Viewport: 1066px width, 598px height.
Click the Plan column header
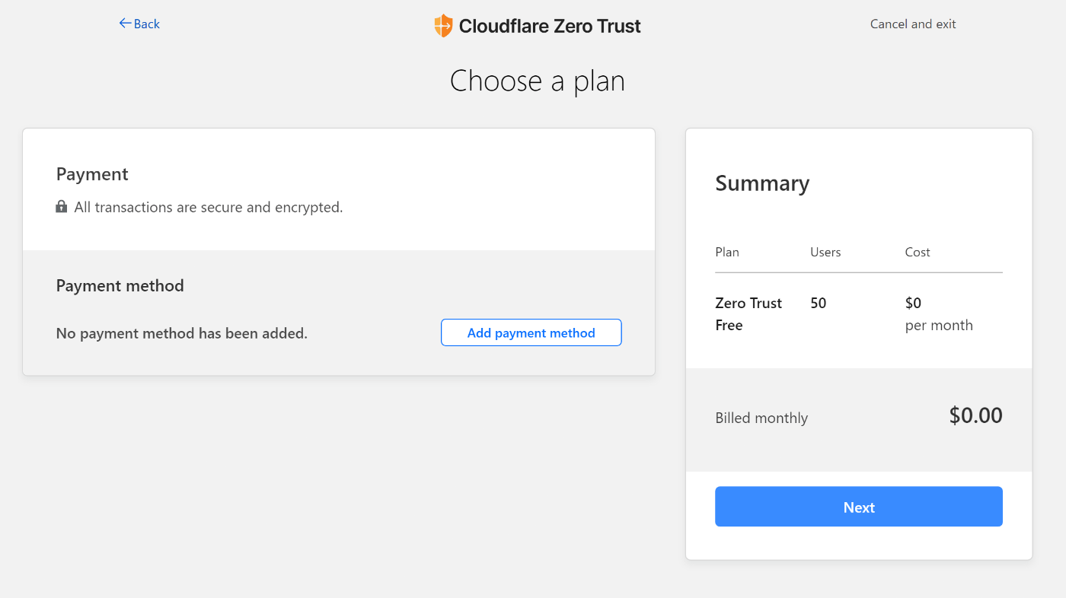pos(727,252)
